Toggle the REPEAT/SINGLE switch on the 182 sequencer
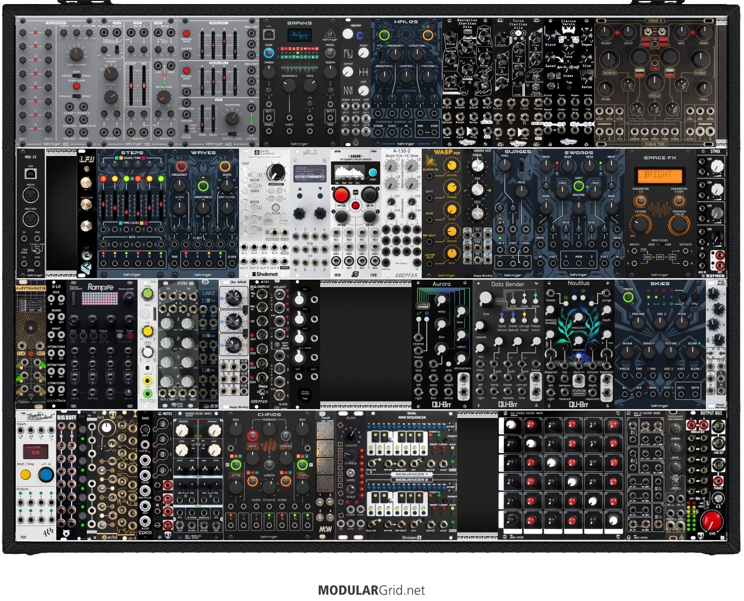Image resolution: width=744 pixels, height=601 pixels. [x=77, y=76]
